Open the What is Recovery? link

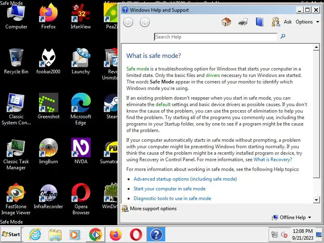coord(273,160)
